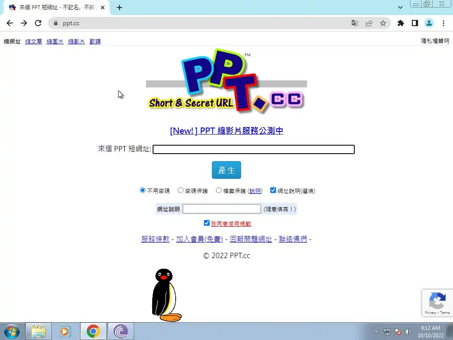
Task: Click the reCAPTCHA Terms link
Action: click(x=445, y=313)
